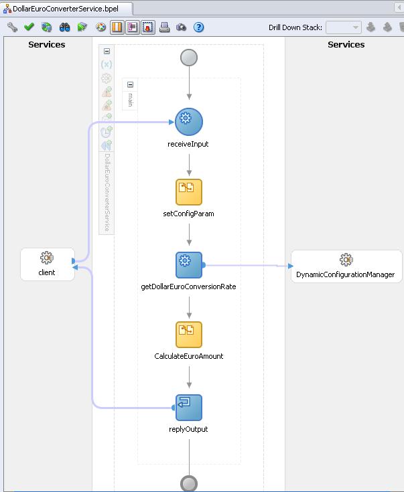Click the color palette icon in toolbar
This screenshot has height=492, width=404.
click(x=100, y=27)
